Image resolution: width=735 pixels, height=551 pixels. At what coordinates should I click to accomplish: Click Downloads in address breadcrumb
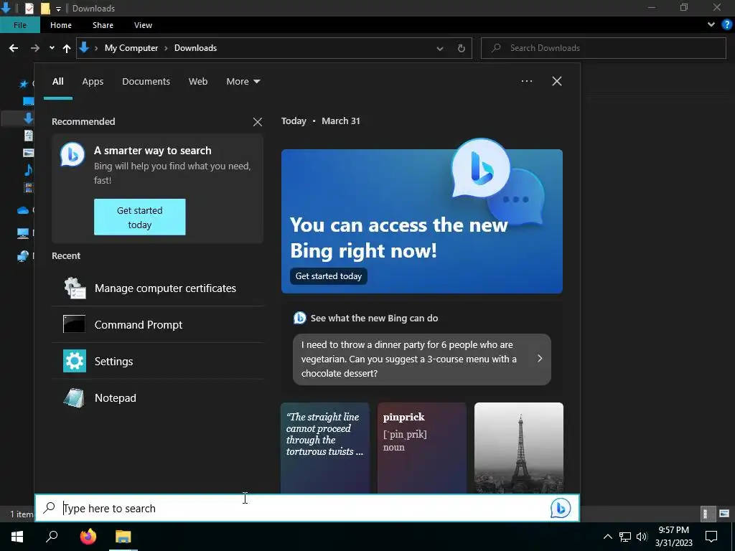tap(195, 48)
